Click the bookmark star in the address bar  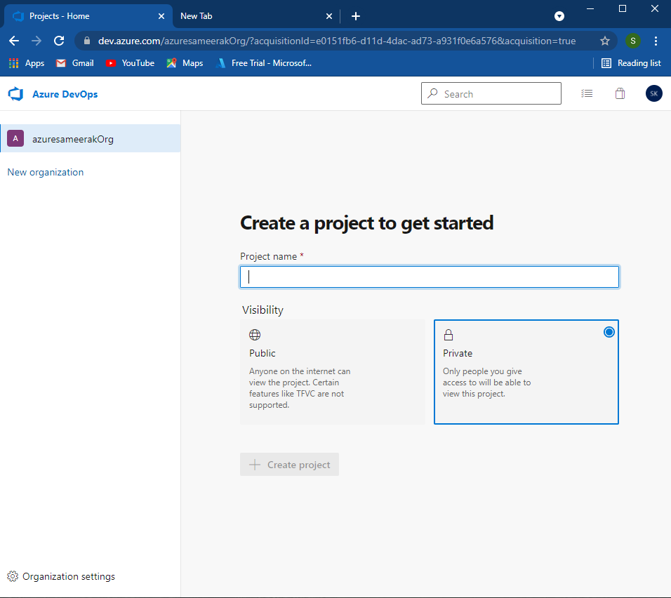[x=605, y=41]
